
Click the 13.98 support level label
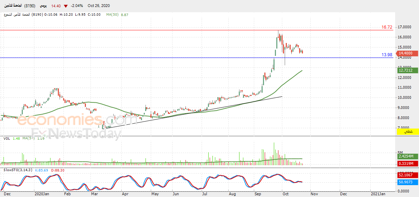pos(387,55)
